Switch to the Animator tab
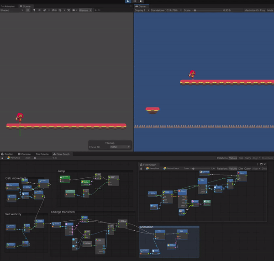 click(9, 6)
